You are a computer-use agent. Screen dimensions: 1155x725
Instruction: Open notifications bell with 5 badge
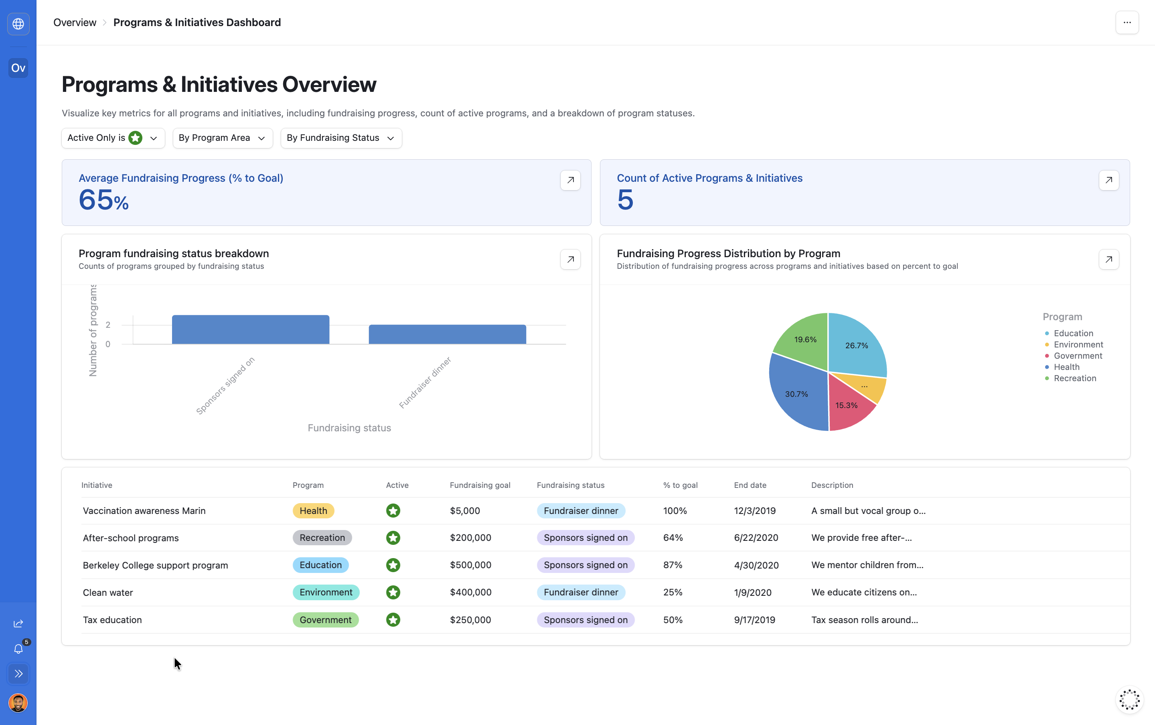[x=18, y=649]
